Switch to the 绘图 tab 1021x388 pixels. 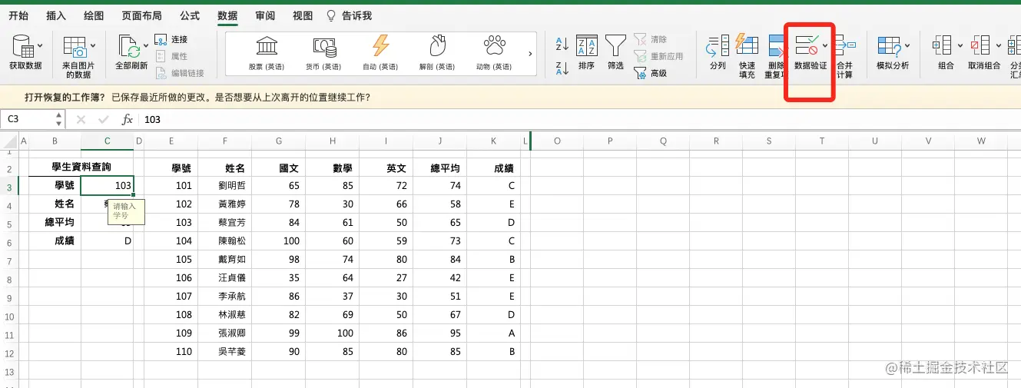click(x=94, y=16)
